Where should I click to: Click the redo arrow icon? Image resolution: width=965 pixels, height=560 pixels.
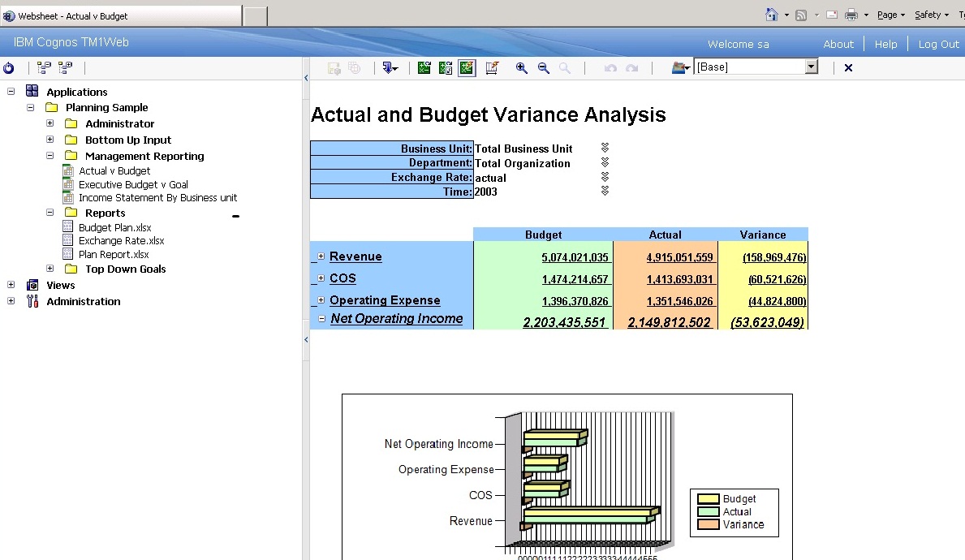coord(632,67)
